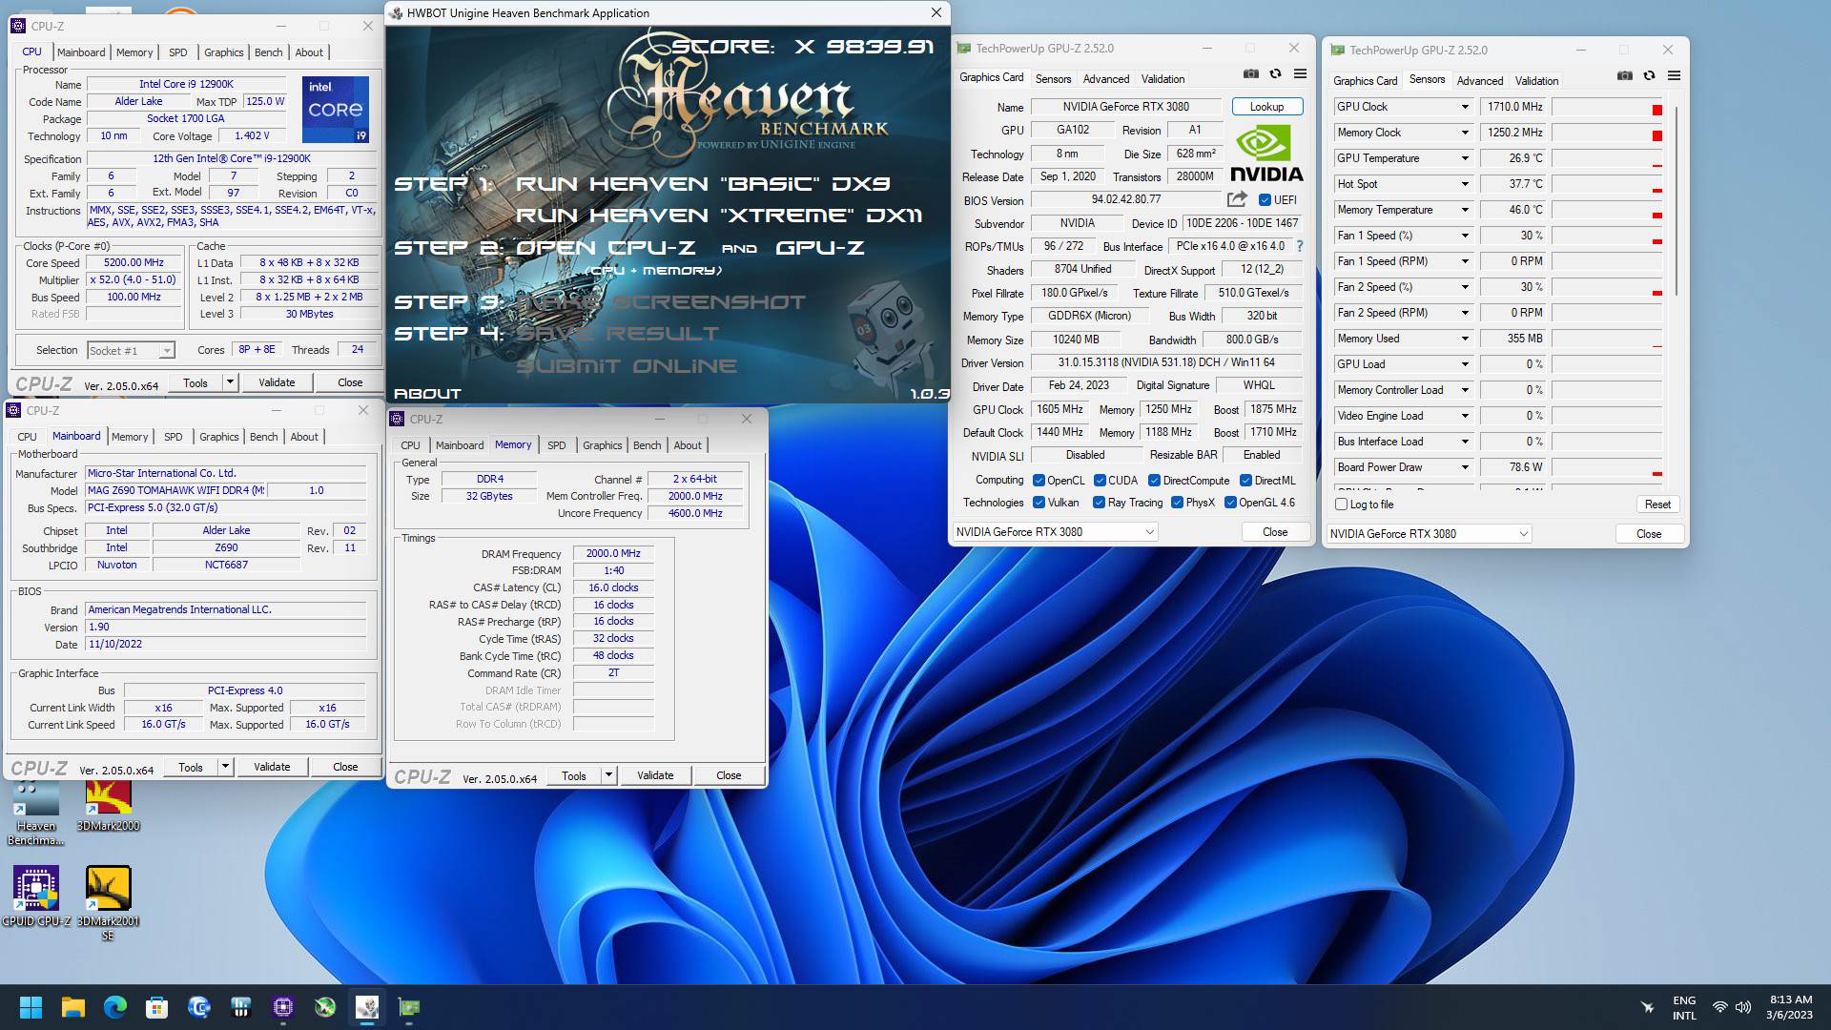The width and height of the screenshot is (1831, 1030).
Task: Open hamburger menu in GPU-Z Sensors window
Action: 1674,76
